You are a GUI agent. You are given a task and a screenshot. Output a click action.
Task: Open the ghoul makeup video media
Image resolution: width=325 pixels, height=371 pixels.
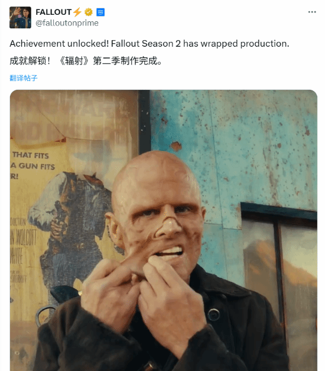(164, 230)
